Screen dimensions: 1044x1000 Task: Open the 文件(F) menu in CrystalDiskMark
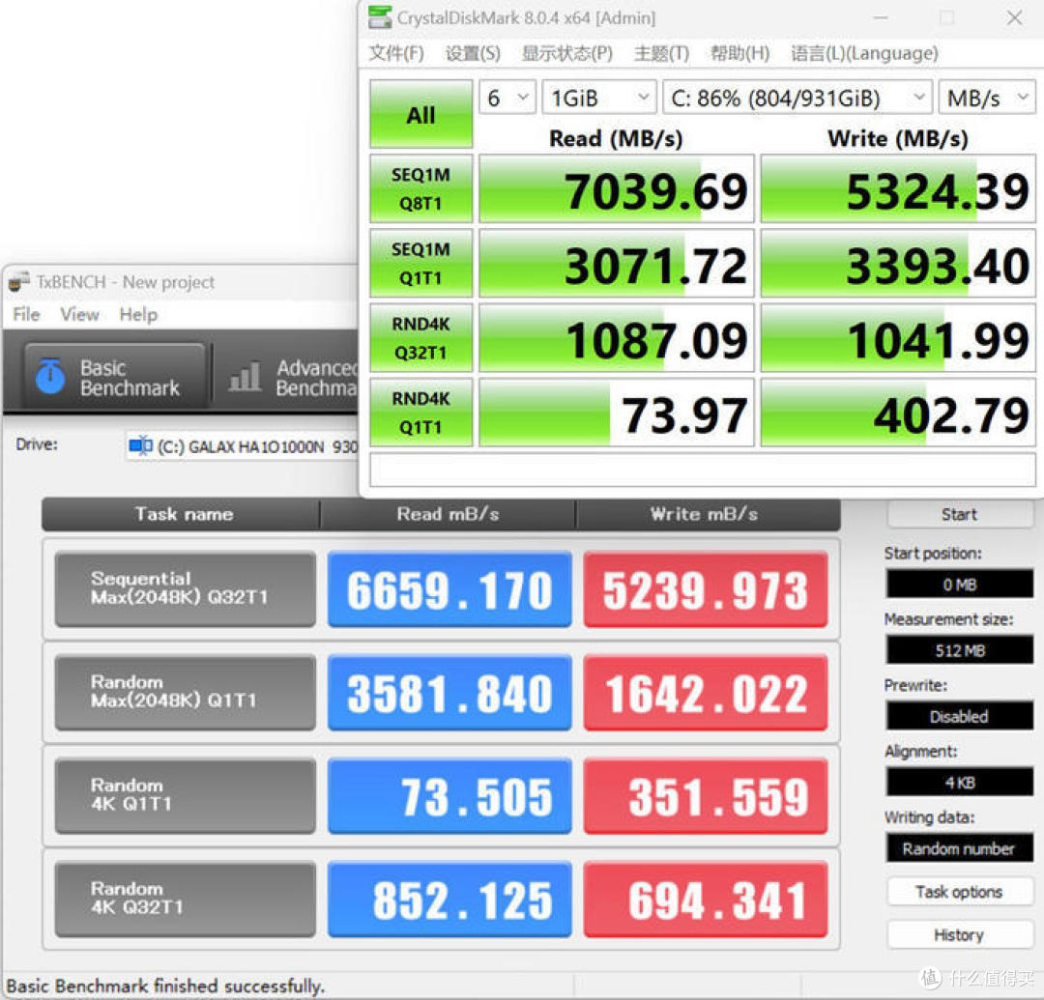tap(396, 53)
